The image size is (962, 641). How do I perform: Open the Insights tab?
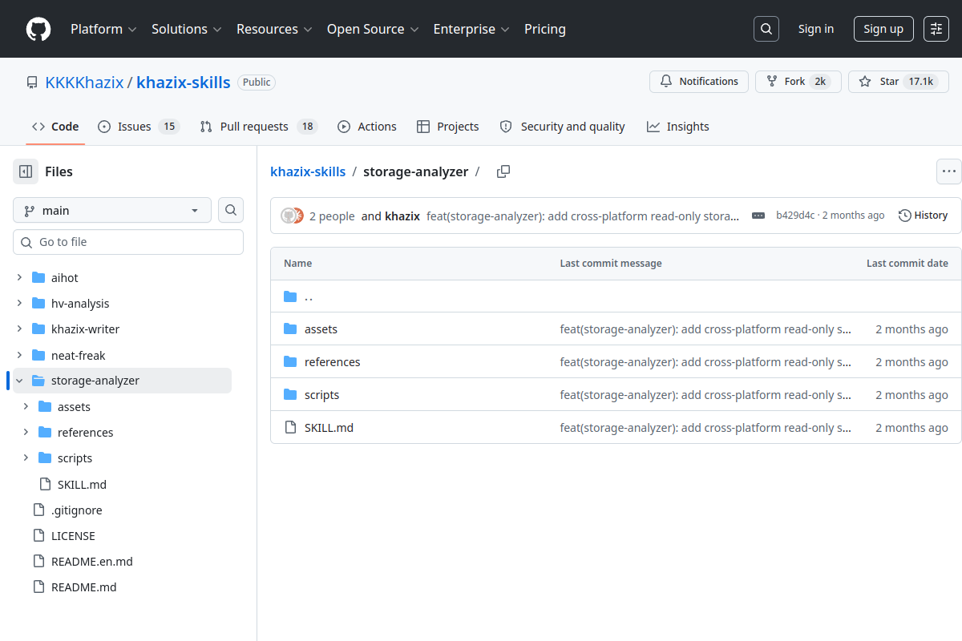678,127
